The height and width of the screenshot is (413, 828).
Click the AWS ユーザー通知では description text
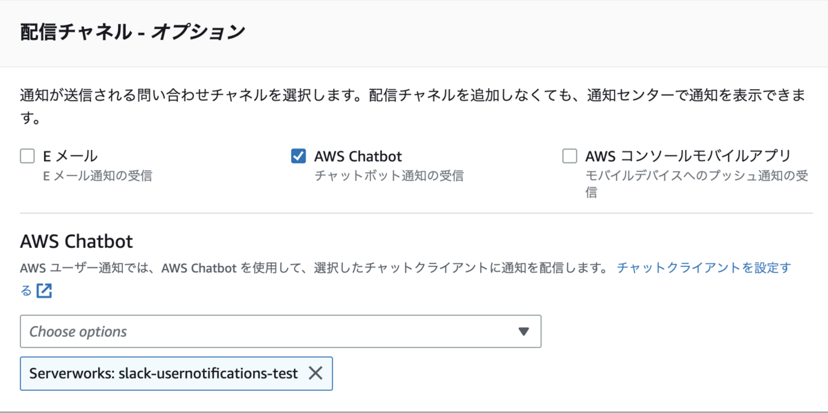pyautogui.click(x=314, y=267)
